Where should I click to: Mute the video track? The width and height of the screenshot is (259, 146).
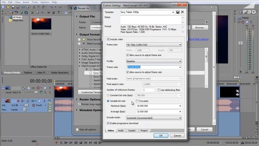point(45,88)
